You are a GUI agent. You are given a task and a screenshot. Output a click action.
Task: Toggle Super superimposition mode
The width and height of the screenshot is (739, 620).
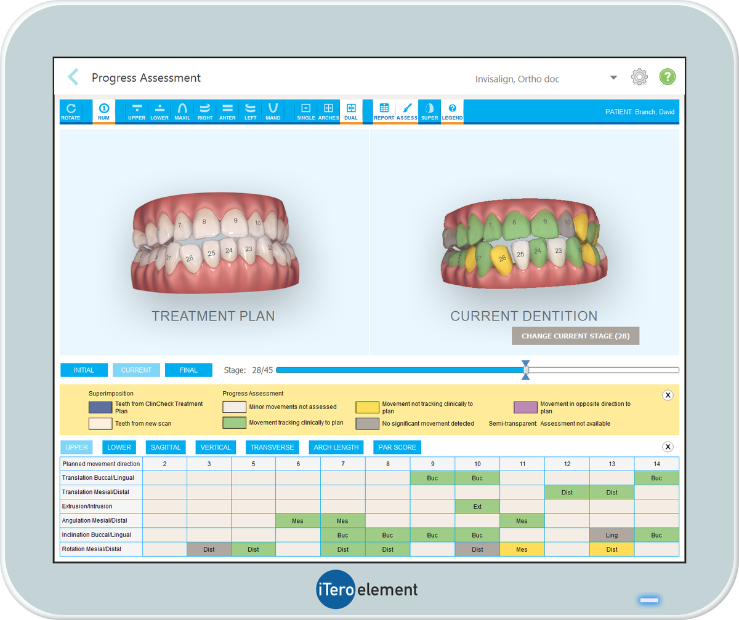point(429,111)
